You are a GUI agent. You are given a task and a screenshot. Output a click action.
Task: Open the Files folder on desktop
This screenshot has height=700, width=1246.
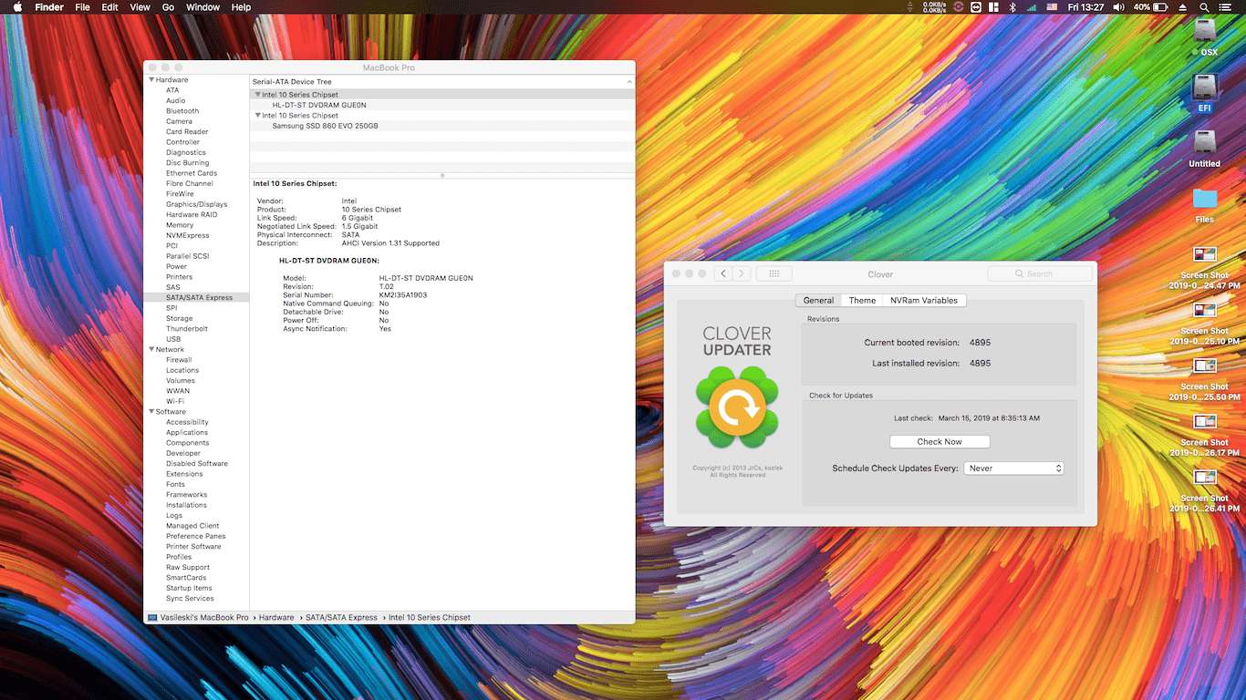click(x=1204, y=201)
